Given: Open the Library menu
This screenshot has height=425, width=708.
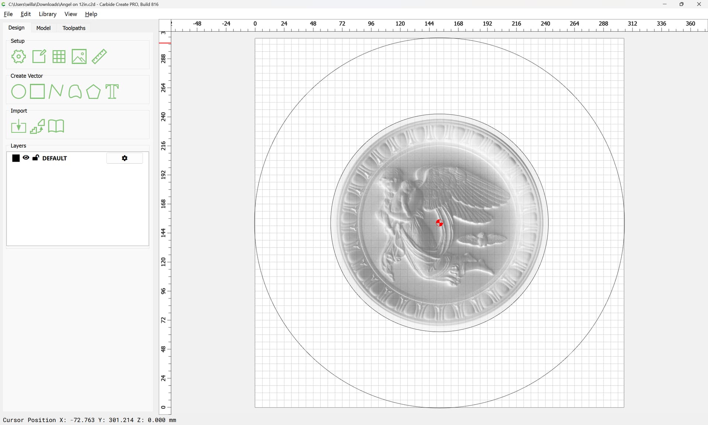Looking at the screenshot, I should (48, 14).
